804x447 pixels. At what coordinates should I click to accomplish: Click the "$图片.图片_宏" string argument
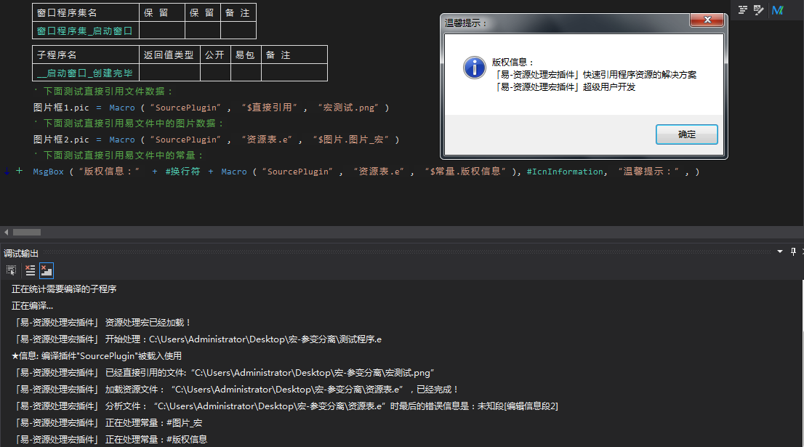(350, 140)
